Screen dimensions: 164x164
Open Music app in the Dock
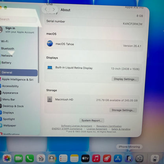pyautogui.click(x=96, y=158)
